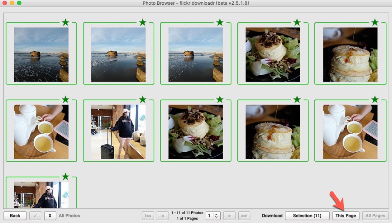Select the third beach bunker photo in top row
Screen dimensions: 392x223
pos(196,54)
